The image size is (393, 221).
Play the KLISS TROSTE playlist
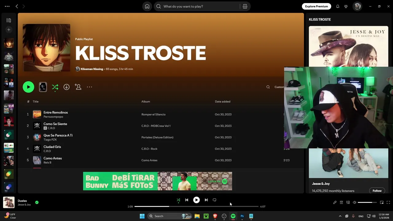click(x=28, y=87)
